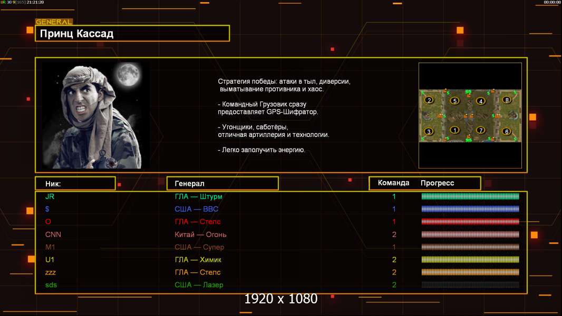Select player nickname U1

(x=50, y=260)
